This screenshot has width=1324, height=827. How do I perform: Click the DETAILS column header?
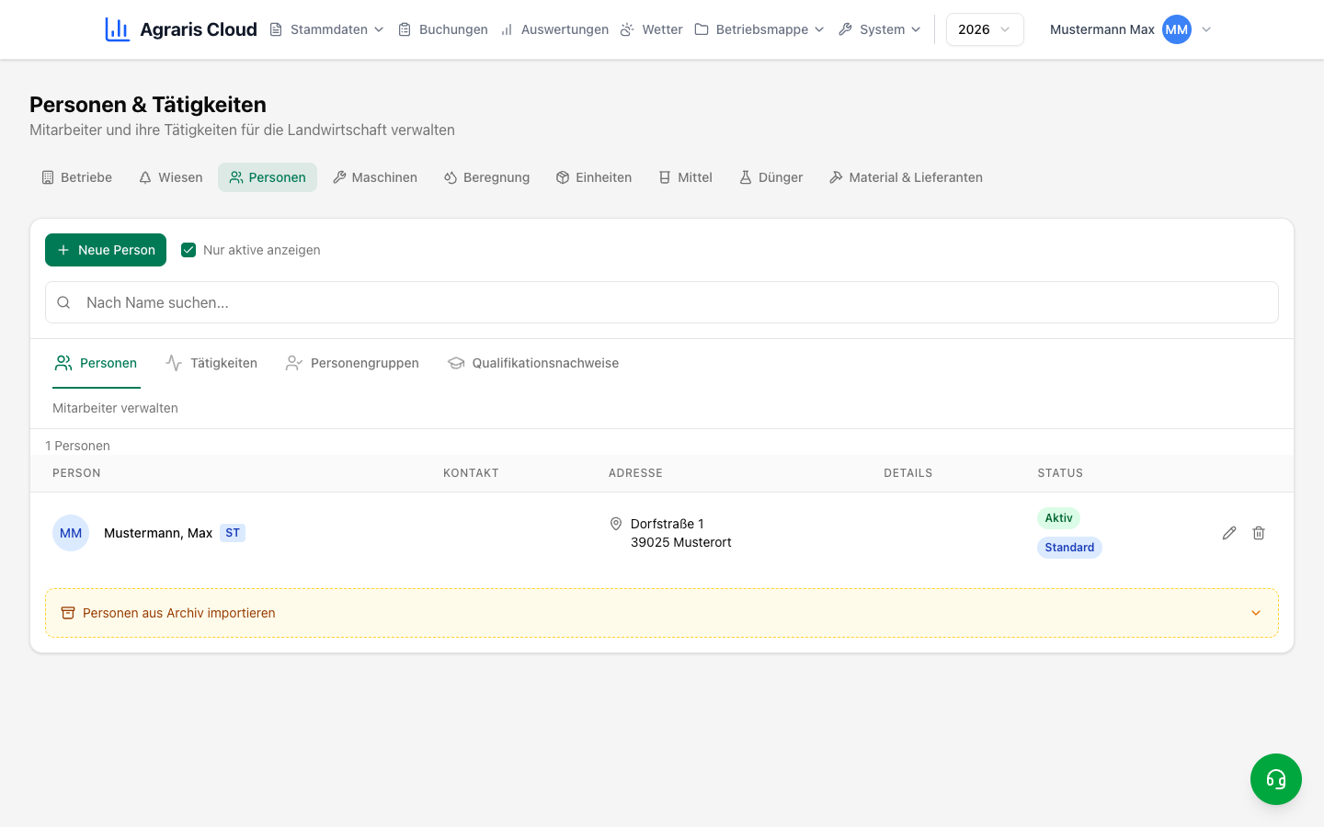click(908, 473)
